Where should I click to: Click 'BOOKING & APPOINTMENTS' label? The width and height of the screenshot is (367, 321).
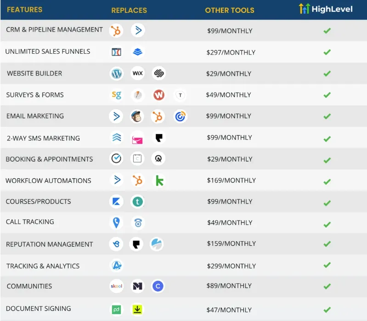49,159
